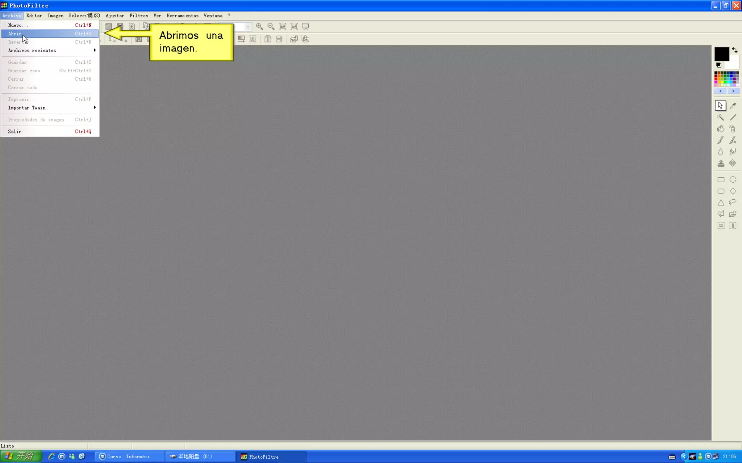742x463 pixels.
Task: Show next palette colors with right arrow
Action: pos(733,91)
